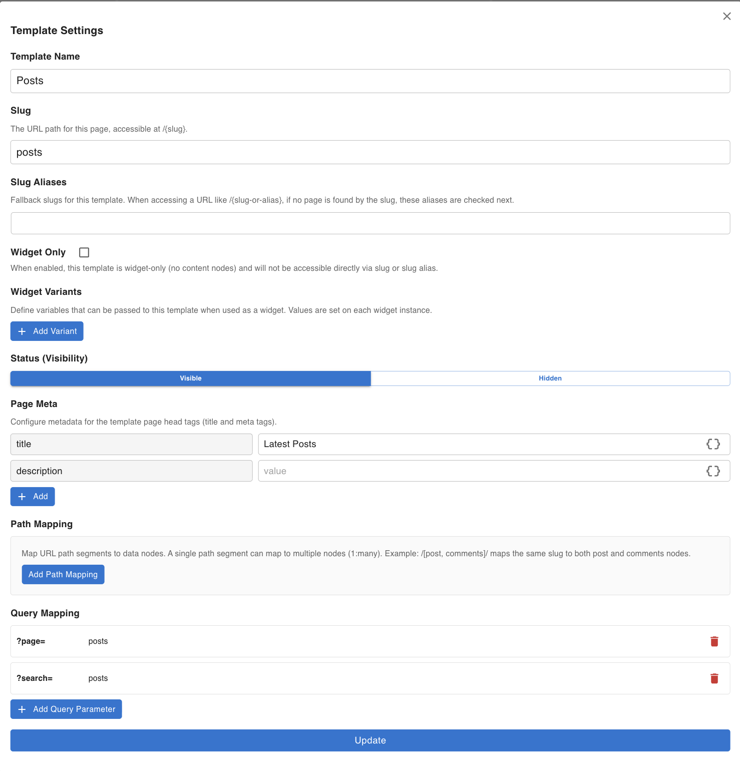This screenshot has height=771, width=740.
Task: Select the ?page= query mapping row
Action: pos(350,641)
